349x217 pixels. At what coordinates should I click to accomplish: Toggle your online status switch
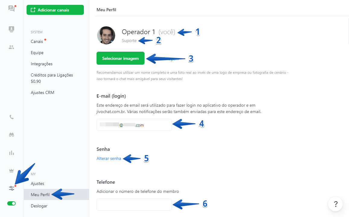pos(11,203)
